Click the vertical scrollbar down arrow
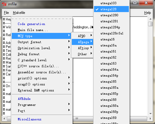Screen dimensions: 155x124 pyautogui.click(x=150, y=114)
